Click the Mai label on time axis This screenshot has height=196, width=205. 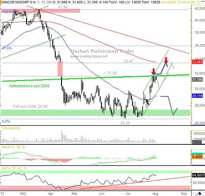pos(75,194)
